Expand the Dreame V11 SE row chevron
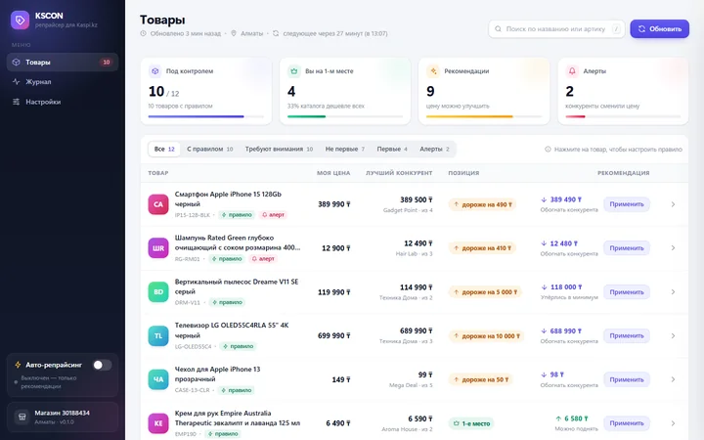Viewport: 704px width, 440px height. [x=673, y=291]
